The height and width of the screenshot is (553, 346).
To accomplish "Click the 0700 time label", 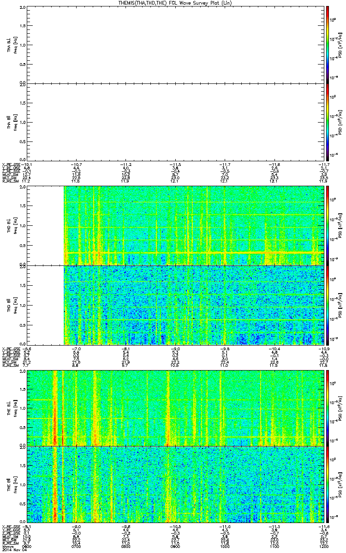I will [76, 547].
